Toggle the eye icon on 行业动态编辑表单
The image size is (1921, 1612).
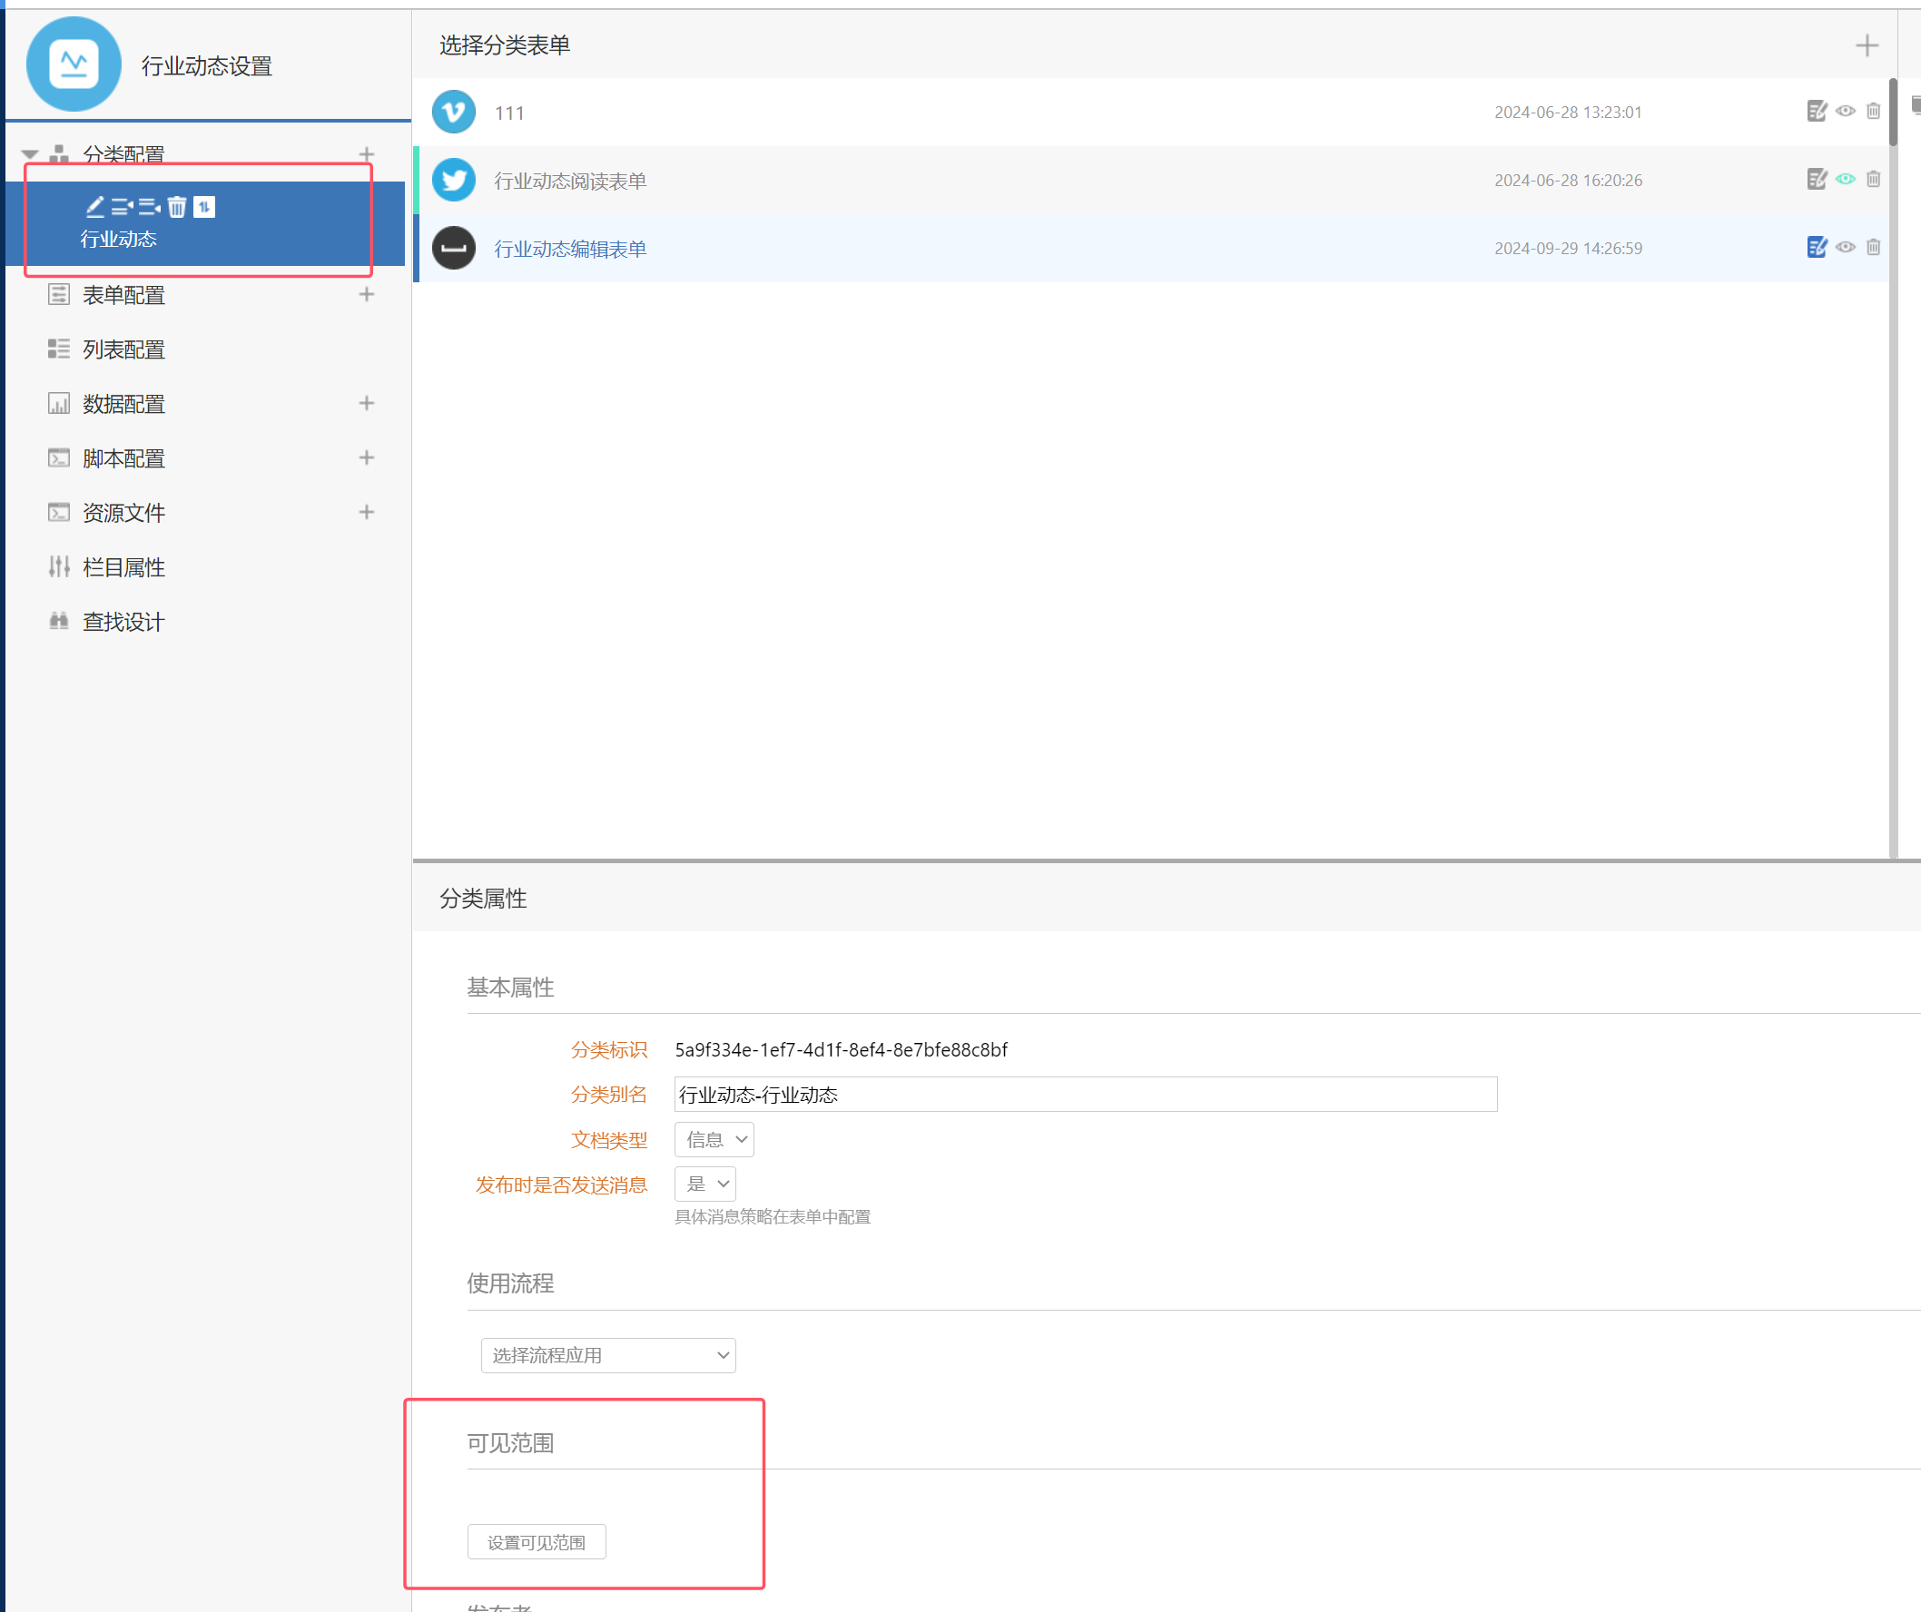pyautogui.click(x=1845, y=247)
